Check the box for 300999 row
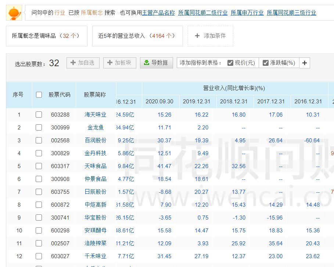 click(x=39, y=128)
